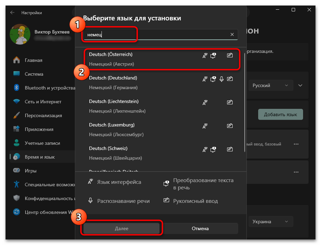Click display language icon for Deutsch (Schweiz)
The width and height of the screenshot is (321, 245).
[x=205, y=150]
